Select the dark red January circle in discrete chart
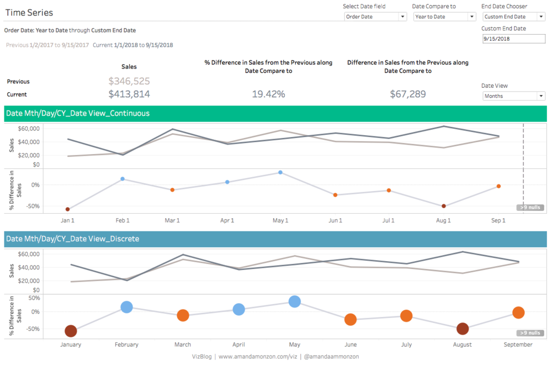This screenshot has height=365, width=552. pos(71,331)
